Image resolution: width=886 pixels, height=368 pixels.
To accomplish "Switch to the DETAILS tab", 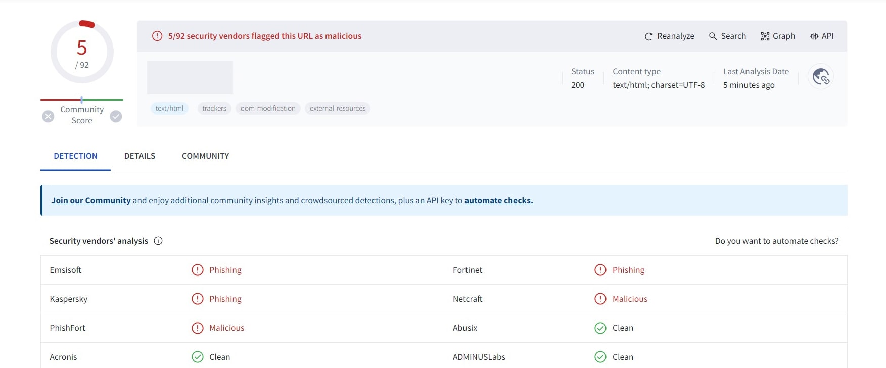I will click(140, 156).
